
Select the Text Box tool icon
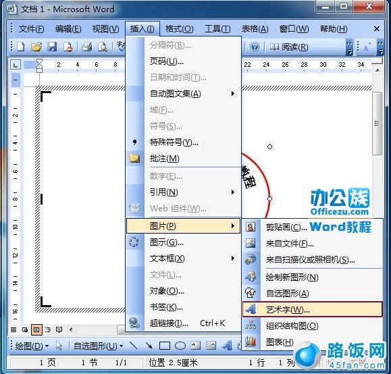pos(196,346)
